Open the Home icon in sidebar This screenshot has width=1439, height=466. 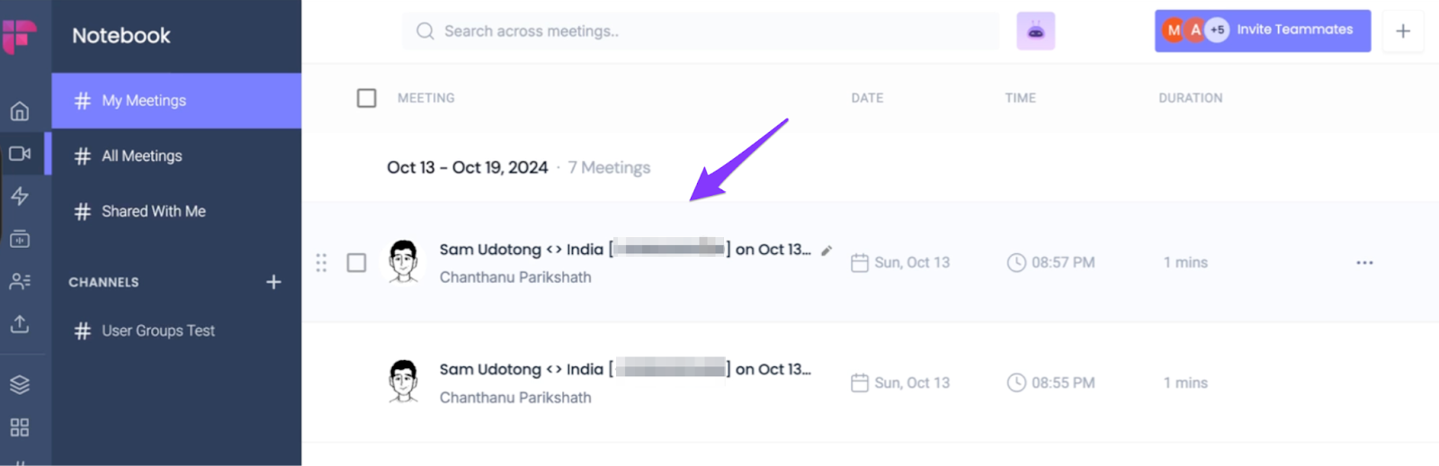point(20,111)
